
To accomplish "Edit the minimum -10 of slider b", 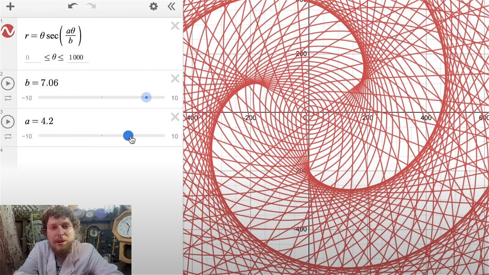I will (x=27, y=98).
